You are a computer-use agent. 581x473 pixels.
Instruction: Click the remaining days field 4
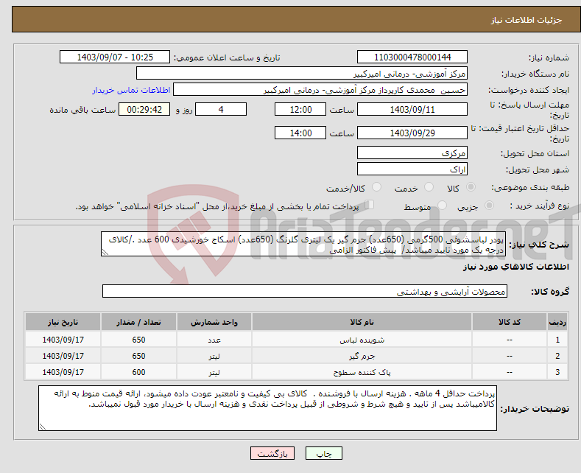point(221,109)
